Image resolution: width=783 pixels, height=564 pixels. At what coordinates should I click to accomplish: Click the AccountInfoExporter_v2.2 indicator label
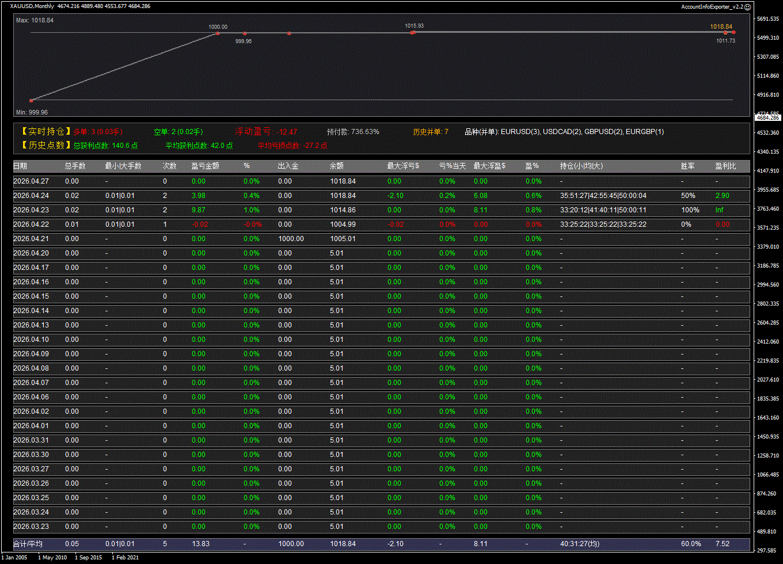(x=712, y=6)
